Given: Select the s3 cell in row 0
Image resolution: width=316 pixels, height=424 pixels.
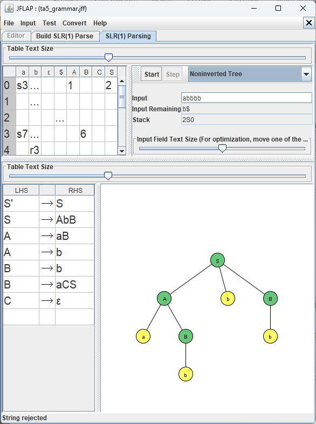Looking at the screenshot, I should tap(23, 85).
